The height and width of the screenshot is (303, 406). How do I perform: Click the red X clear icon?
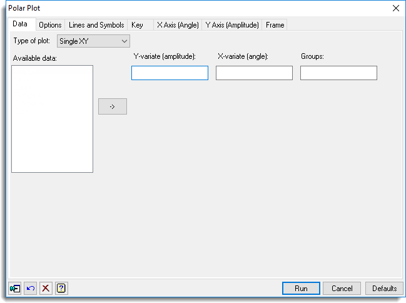[46, 289]
